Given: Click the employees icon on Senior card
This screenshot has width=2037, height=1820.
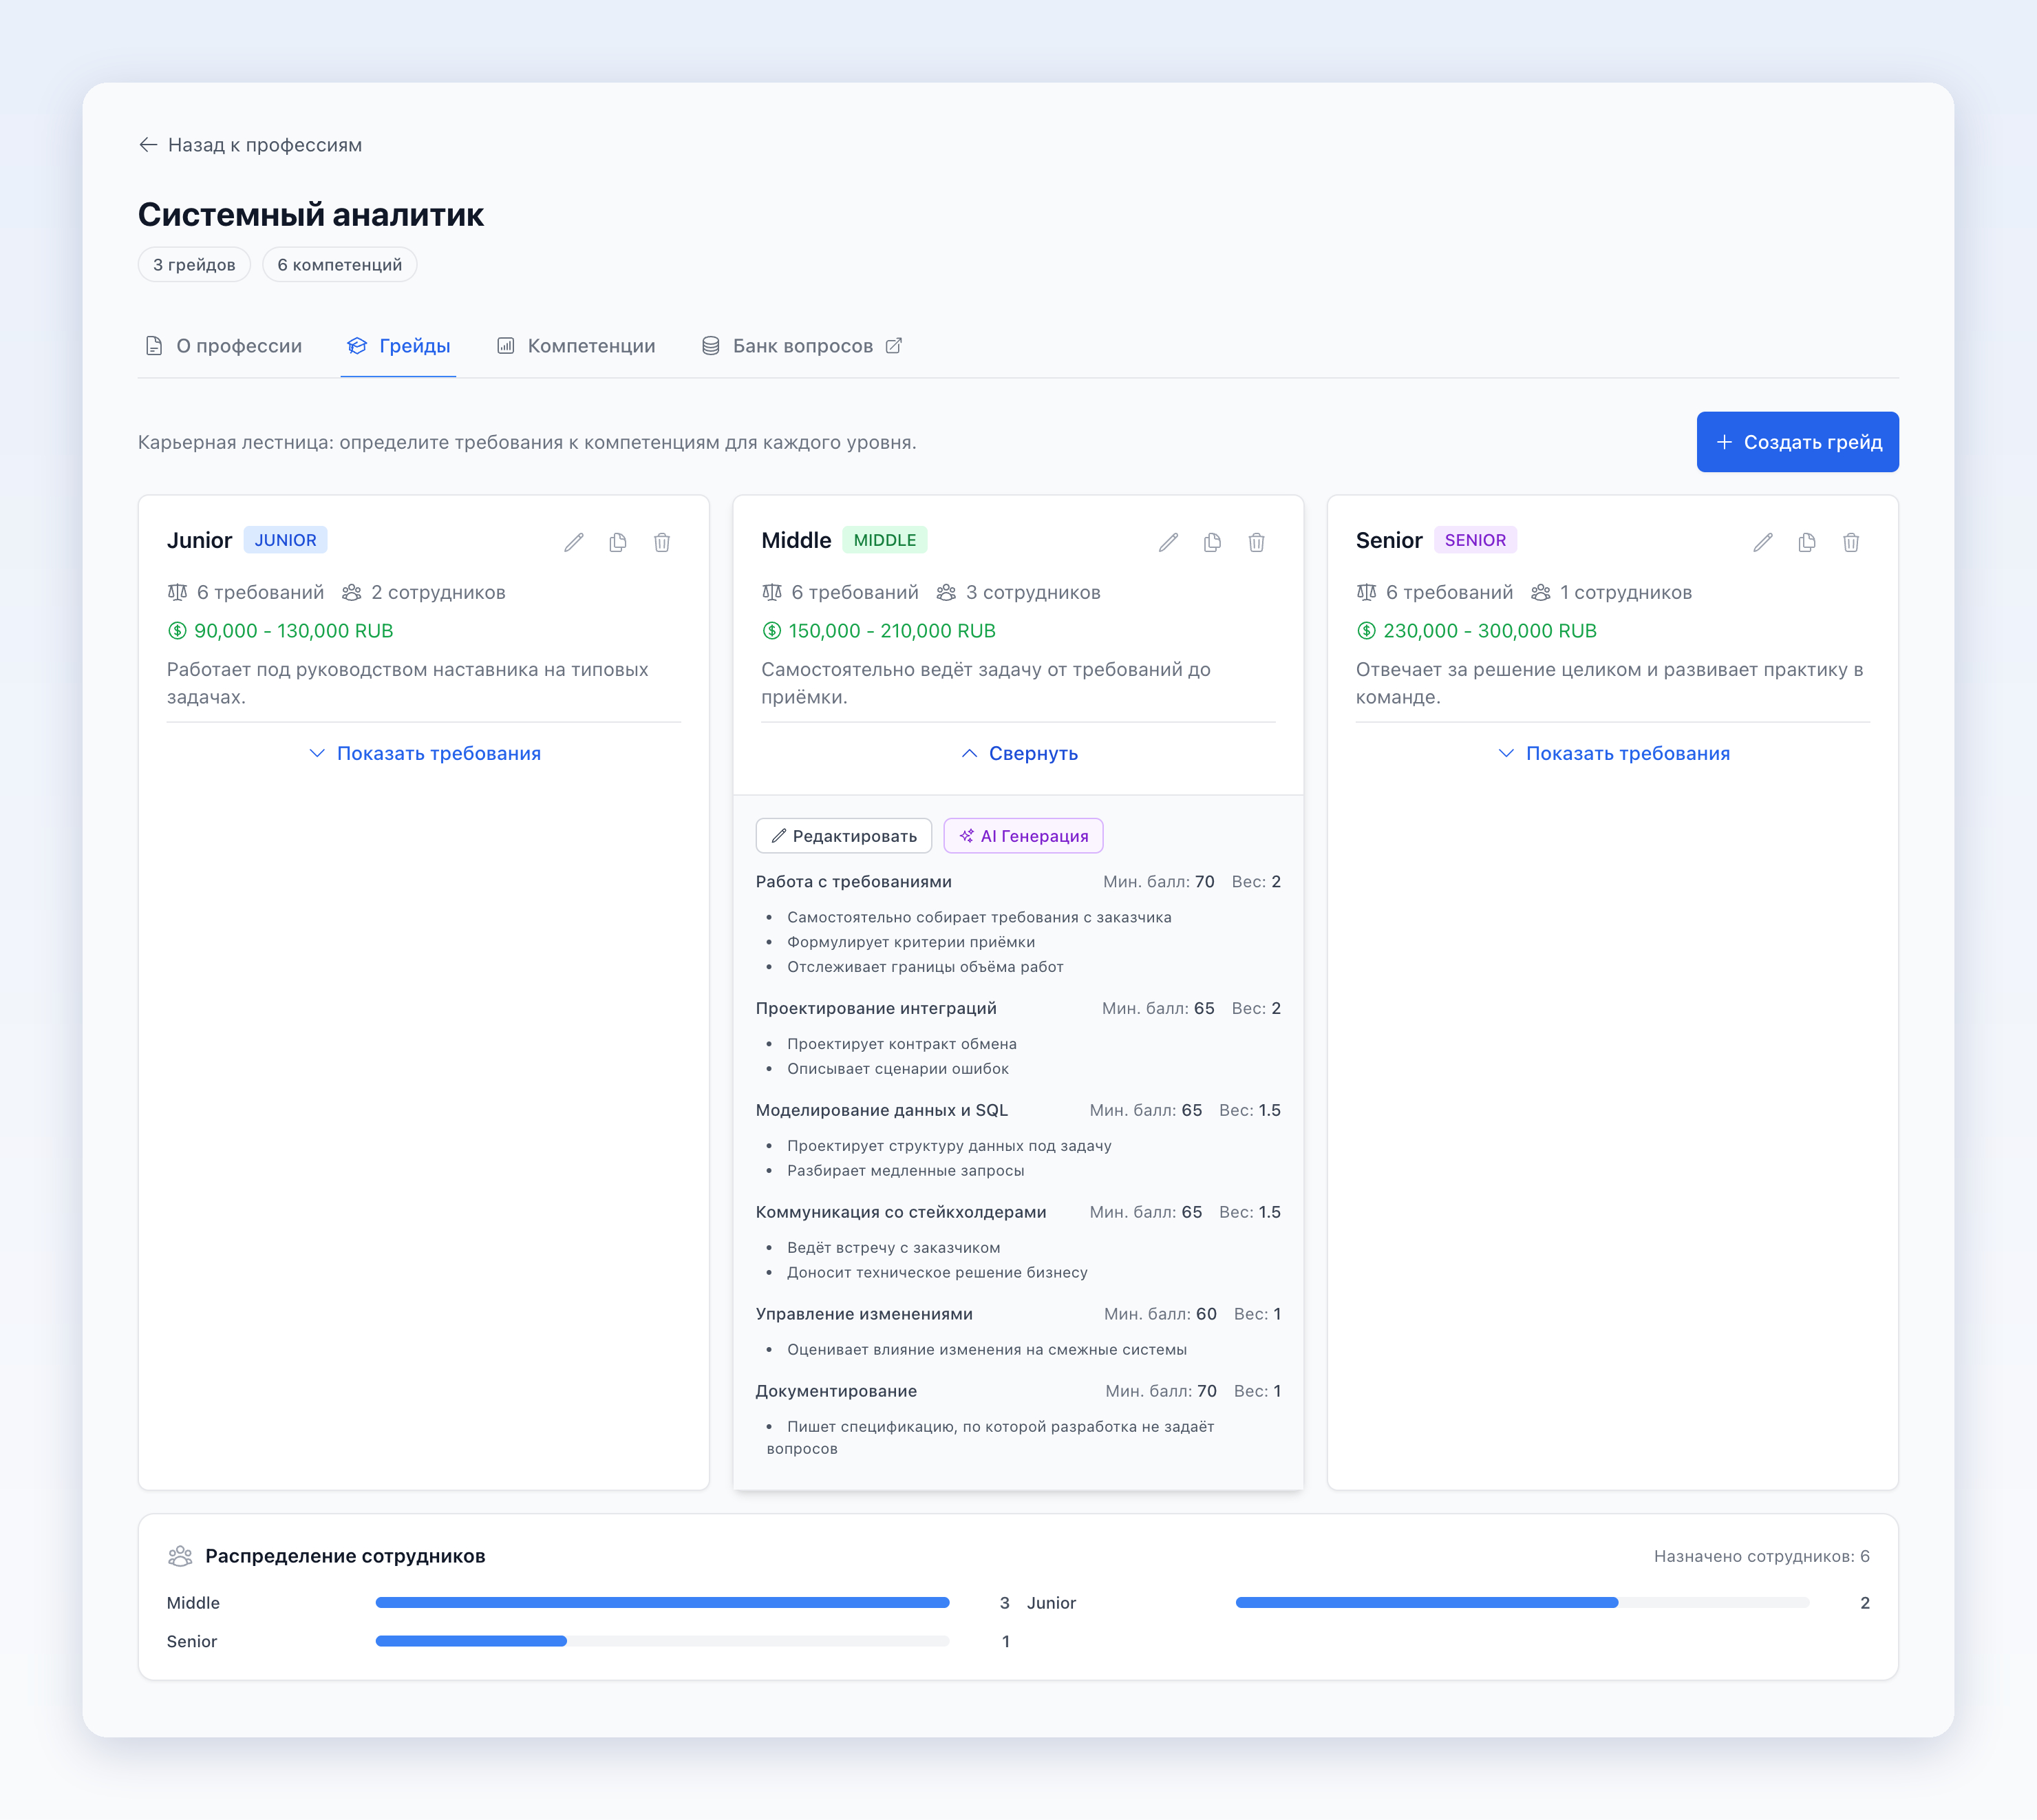Looking at the screenshot, I should (x=1542, y=592).
